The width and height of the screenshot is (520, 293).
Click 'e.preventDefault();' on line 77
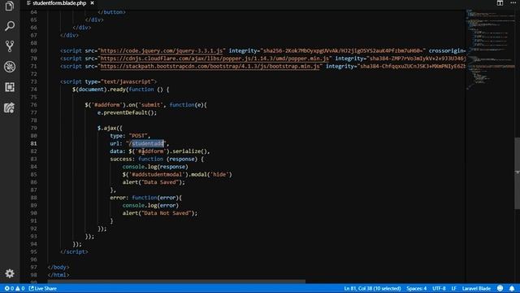coord(127,112)
